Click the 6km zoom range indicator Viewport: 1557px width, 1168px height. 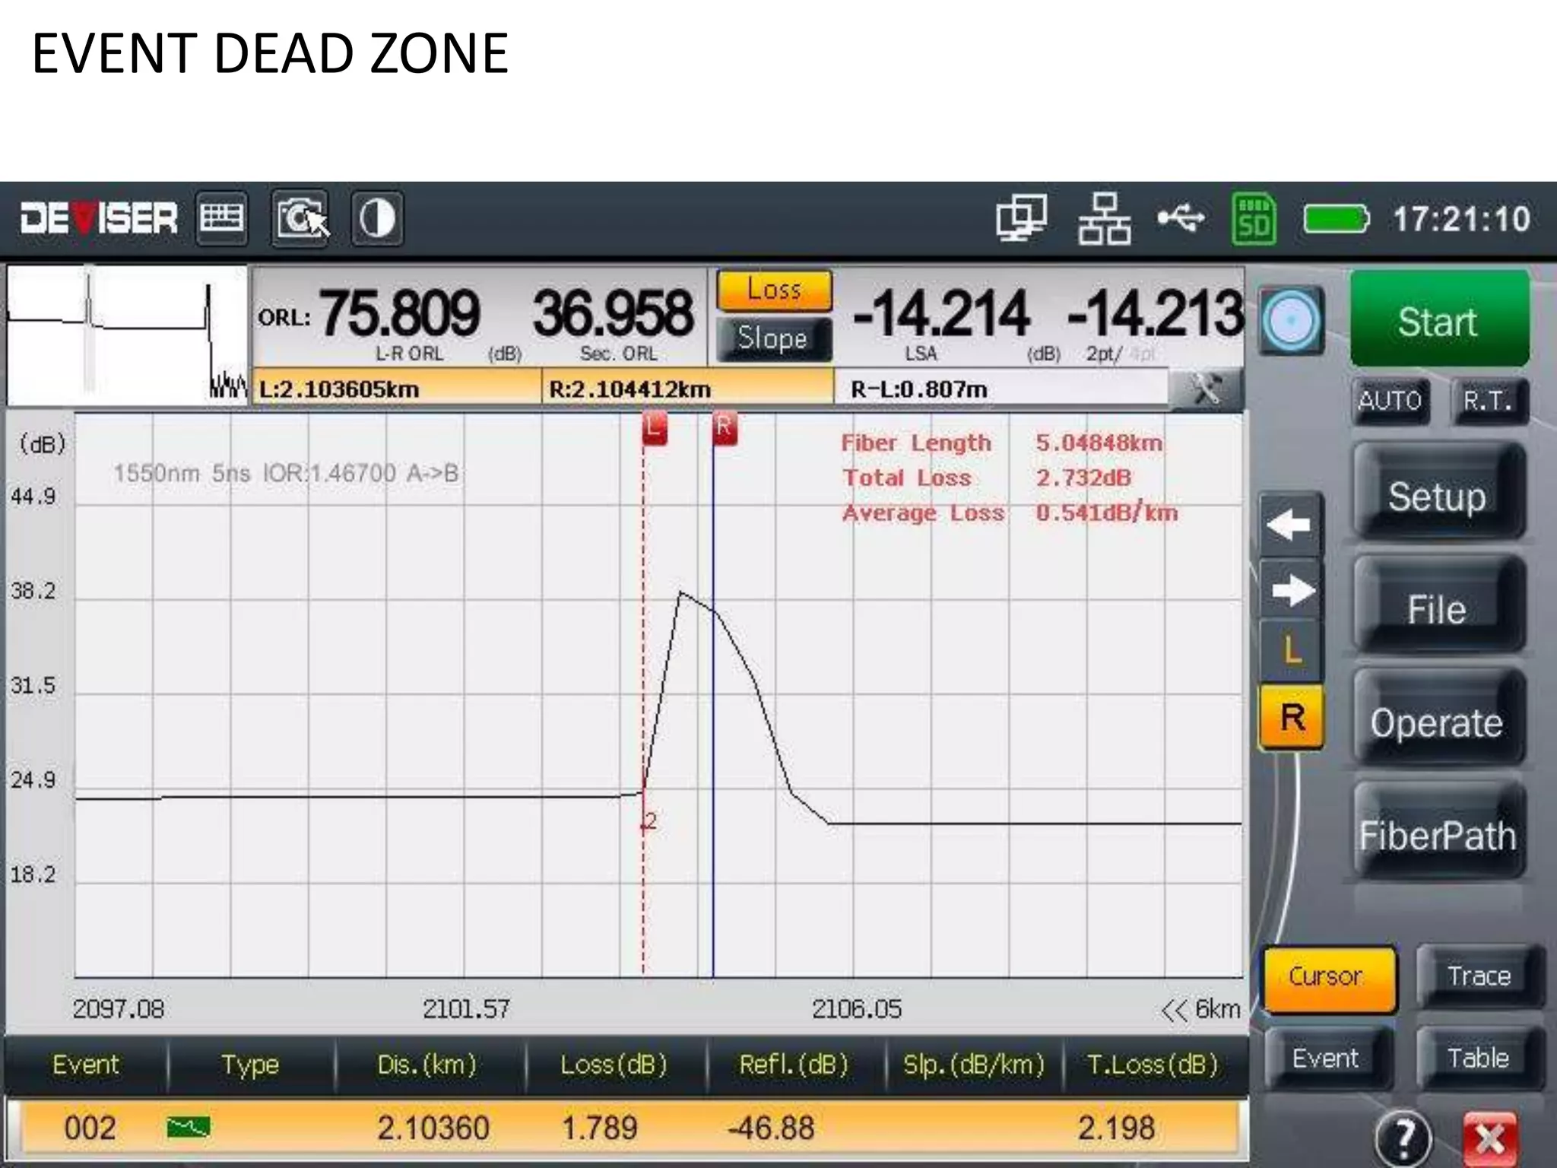tap(1201, 1009)
